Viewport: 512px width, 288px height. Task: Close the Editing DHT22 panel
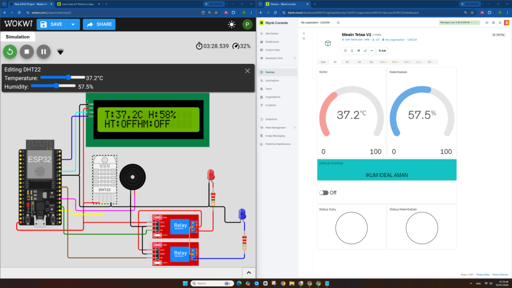(247, 71)
